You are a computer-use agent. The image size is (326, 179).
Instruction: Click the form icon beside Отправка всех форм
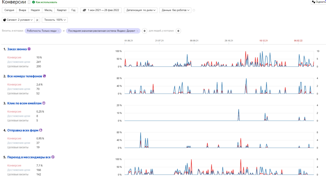[x=41, y=130]
